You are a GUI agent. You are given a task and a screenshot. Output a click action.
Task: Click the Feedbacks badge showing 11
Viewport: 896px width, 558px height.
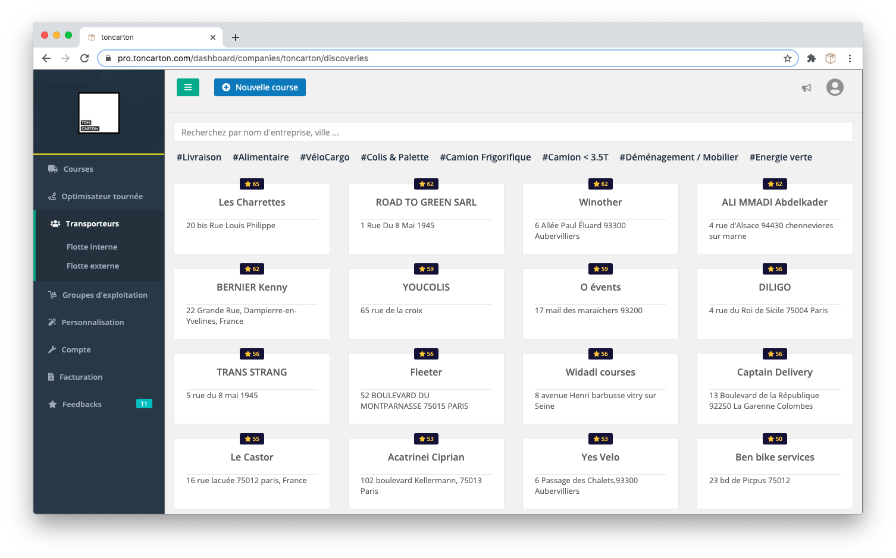tap(144, 404)
